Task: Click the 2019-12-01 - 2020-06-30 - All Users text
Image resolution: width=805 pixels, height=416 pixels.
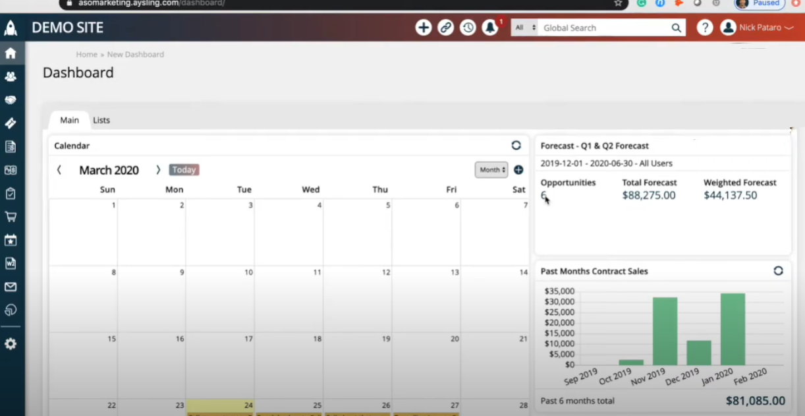Action: 607,163
